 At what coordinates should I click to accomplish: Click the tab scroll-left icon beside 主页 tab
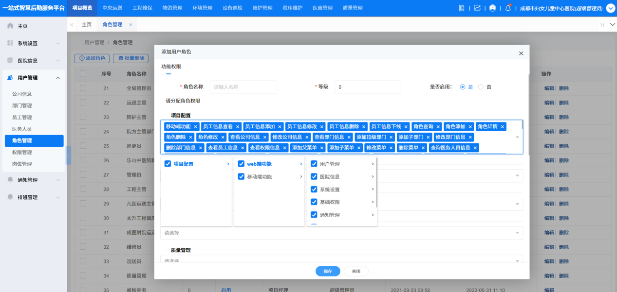point(72,25)
